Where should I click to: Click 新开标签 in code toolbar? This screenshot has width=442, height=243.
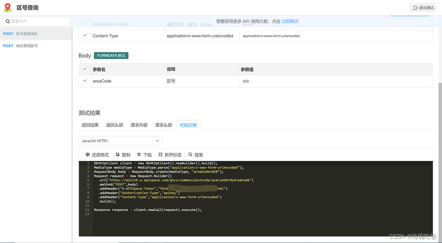pos(170,154)
